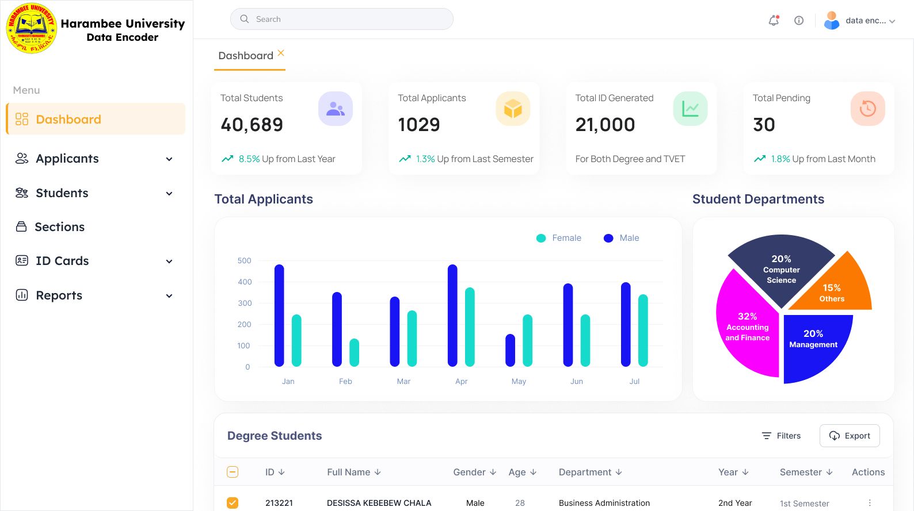Click the Export button
914x511 pixels.
click(x=850, y=436)
